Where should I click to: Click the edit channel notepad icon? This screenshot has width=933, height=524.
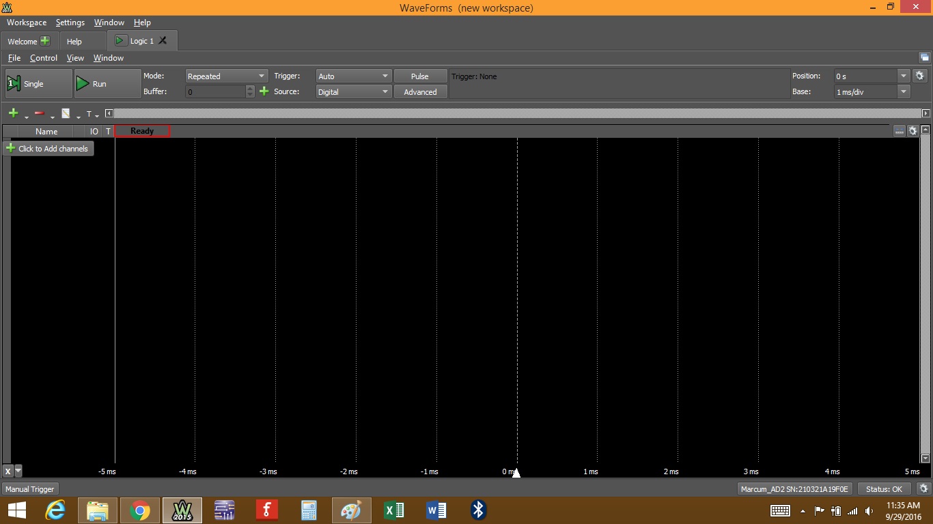pos(66,114)
